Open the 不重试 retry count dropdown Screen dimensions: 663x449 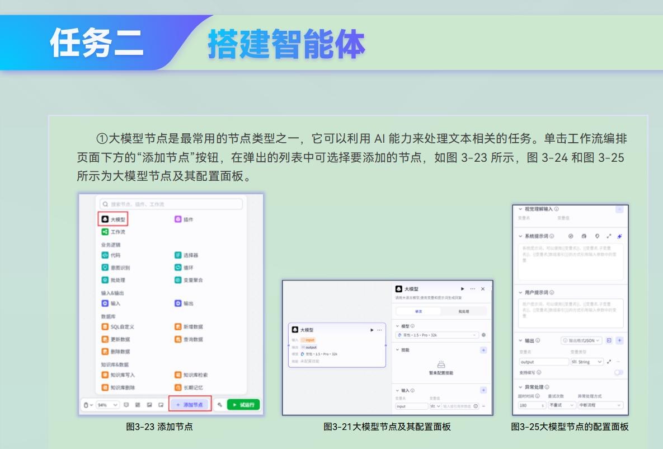click(x=562, y=405)
